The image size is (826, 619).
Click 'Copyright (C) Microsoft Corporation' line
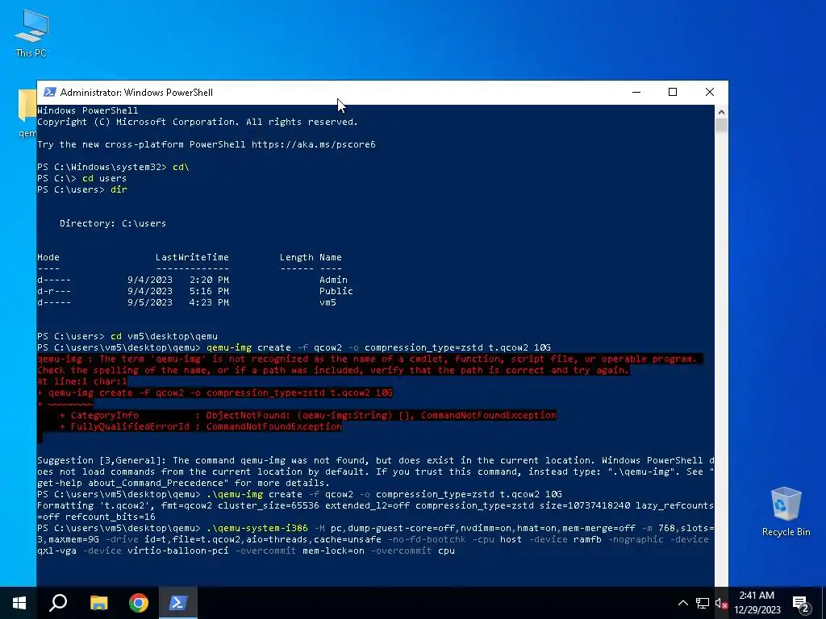coord(198,122)
